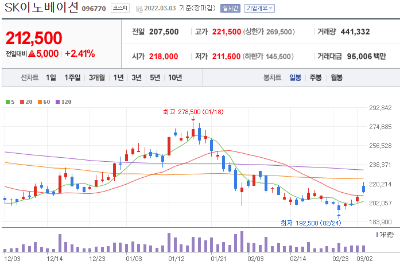The height and width of the screenshot is (265, 400).
Task: Click the 거래량 volume legend swatch
Action: (x=377, y=235)
